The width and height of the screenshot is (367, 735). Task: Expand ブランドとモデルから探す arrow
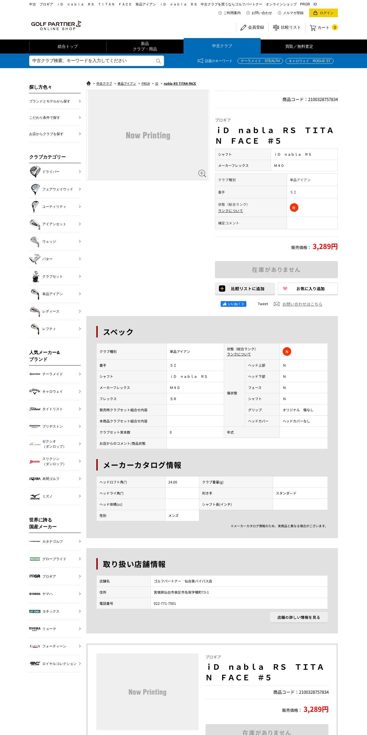[x=80, y=101]
